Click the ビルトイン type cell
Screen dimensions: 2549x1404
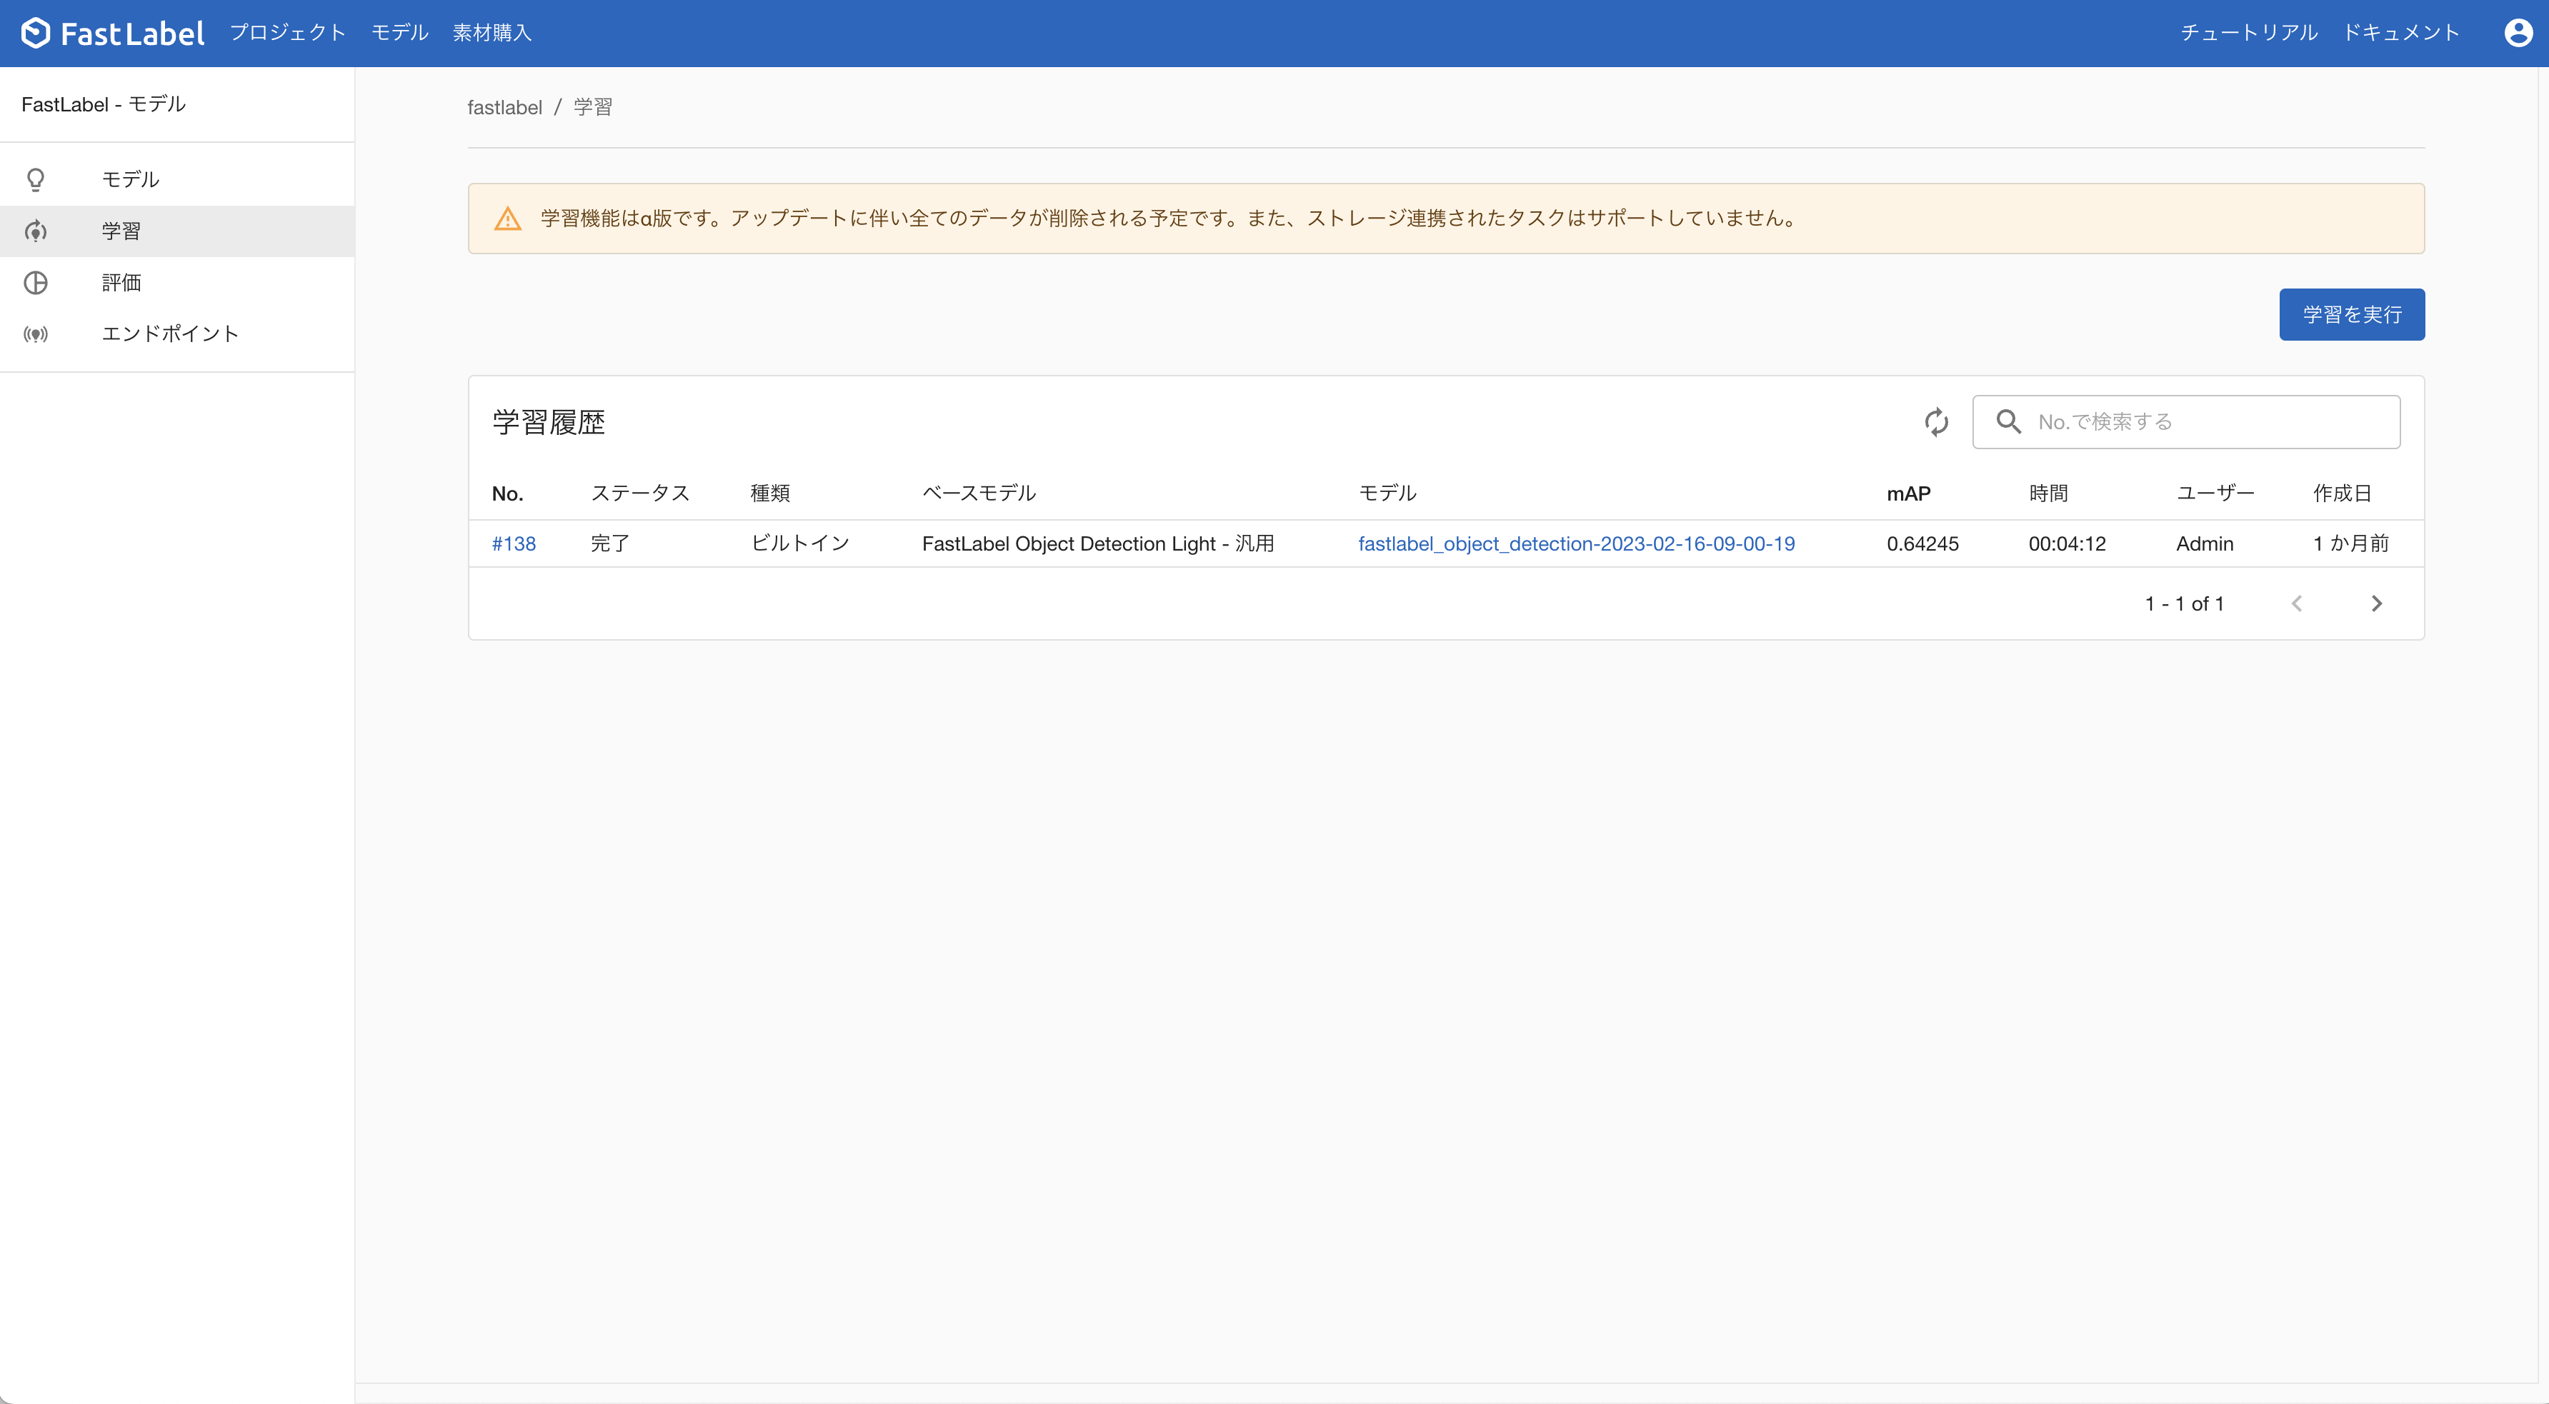tap(799, 544)
